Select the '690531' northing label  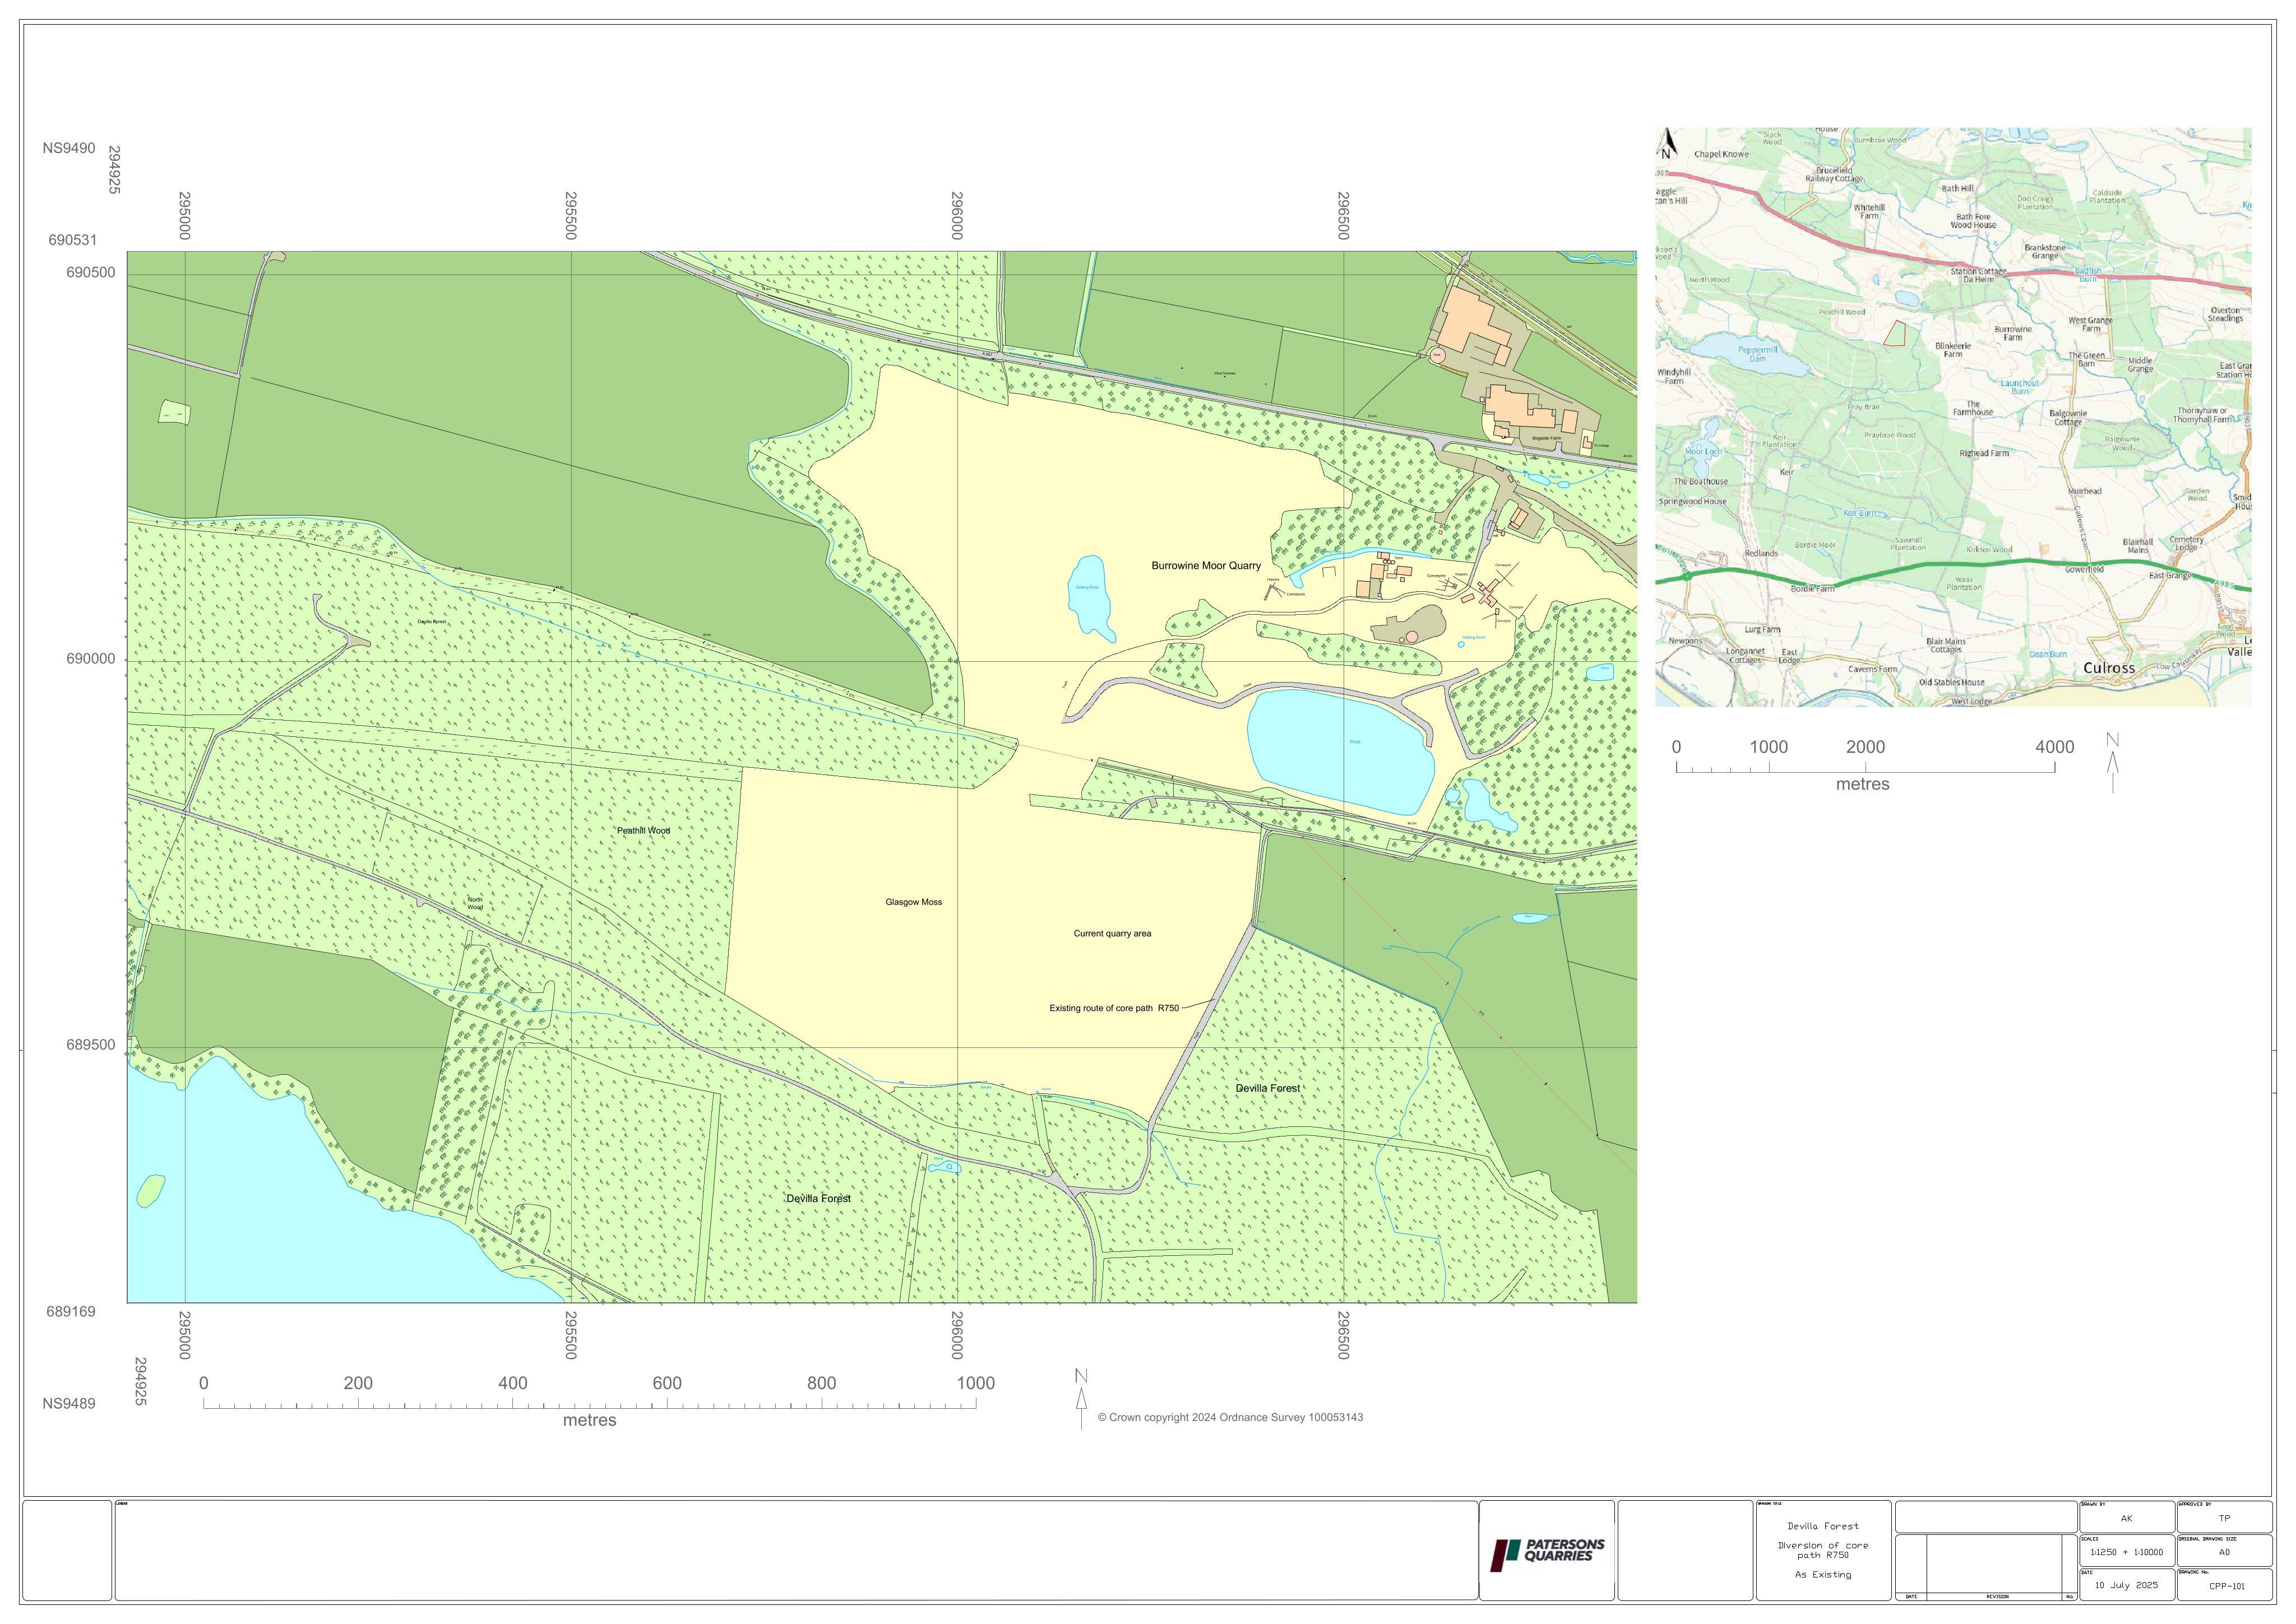click(73, 241)
